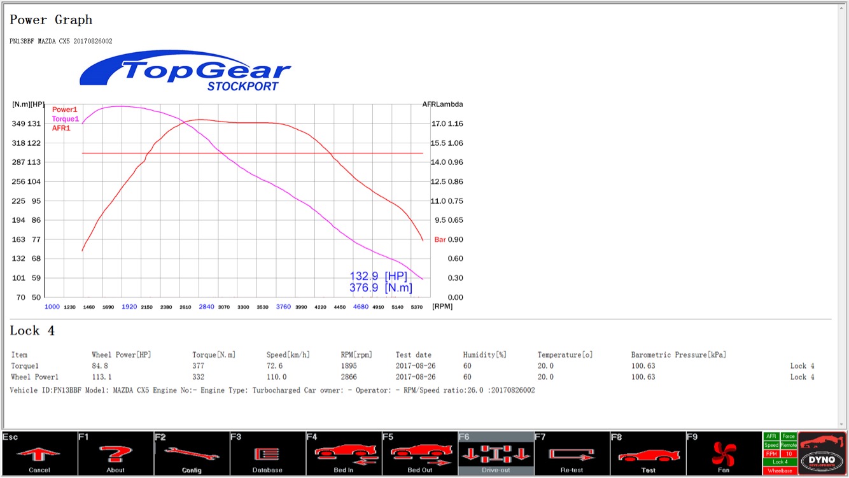Toggle the Speed status indicator

coord(771,446)
